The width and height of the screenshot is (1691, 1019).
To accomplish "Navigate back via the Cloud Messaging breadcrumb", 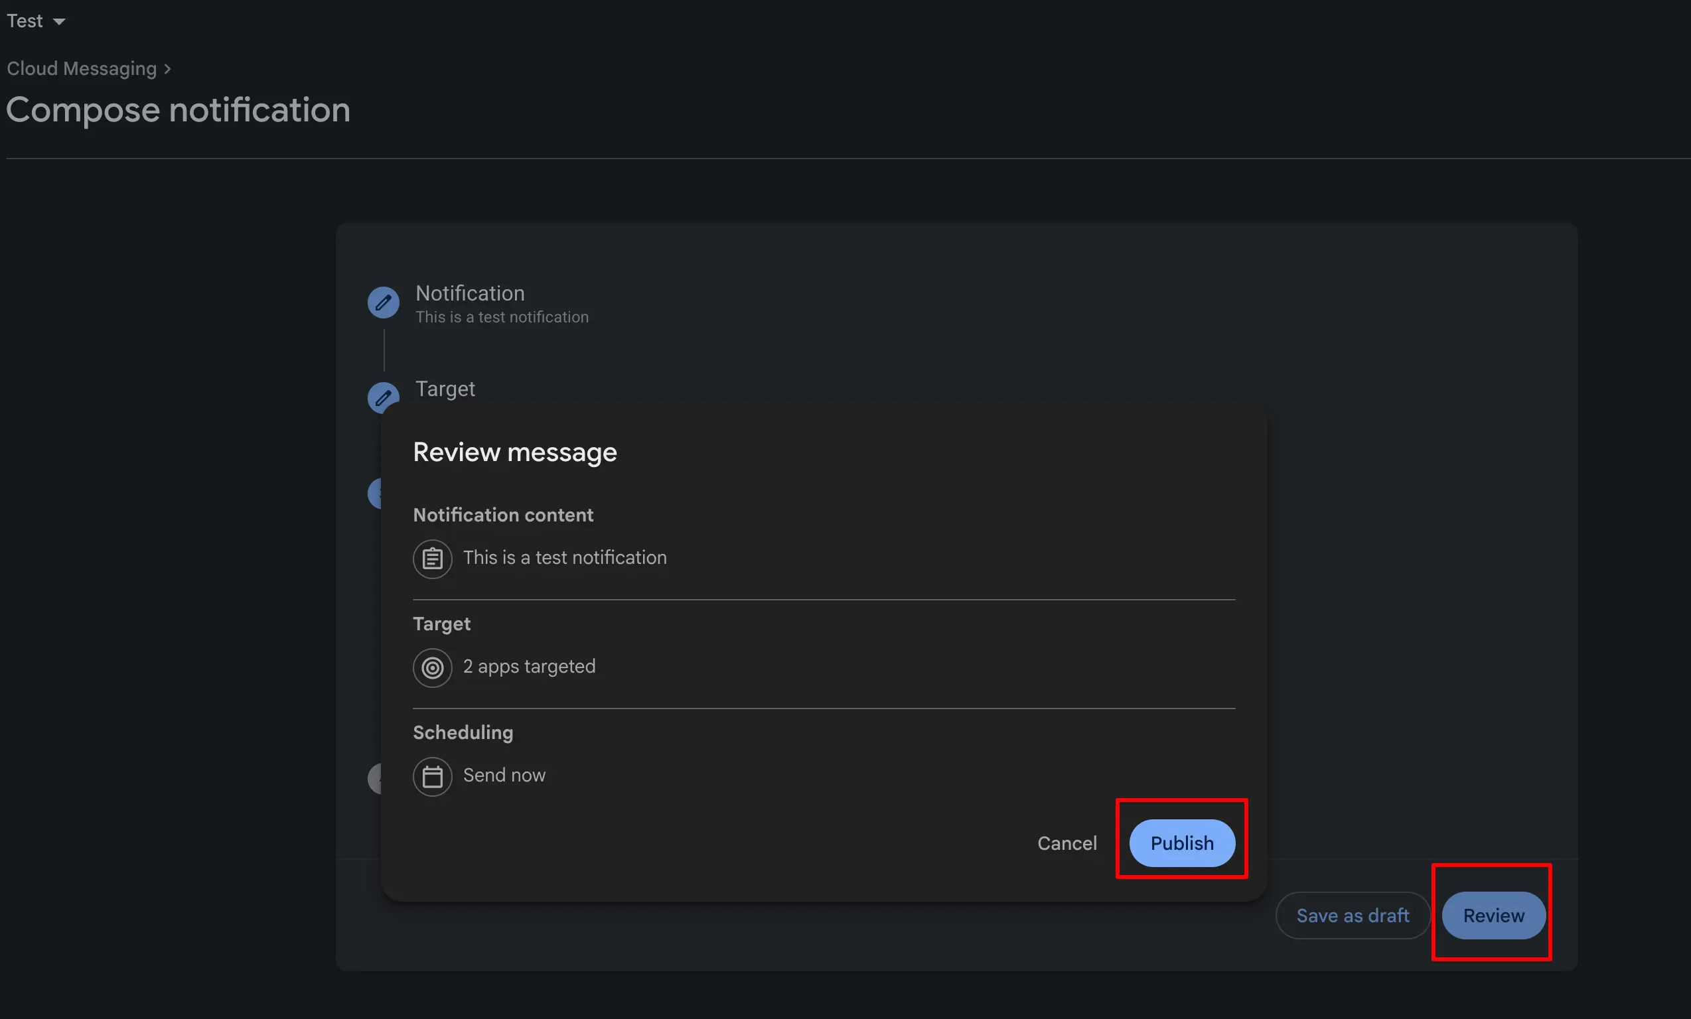I will tap(82, 68).
